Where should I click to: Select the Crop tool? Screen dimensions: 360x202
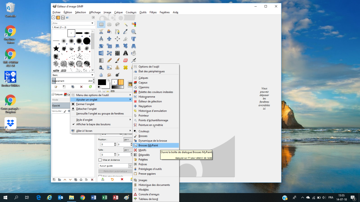point(125,39)
